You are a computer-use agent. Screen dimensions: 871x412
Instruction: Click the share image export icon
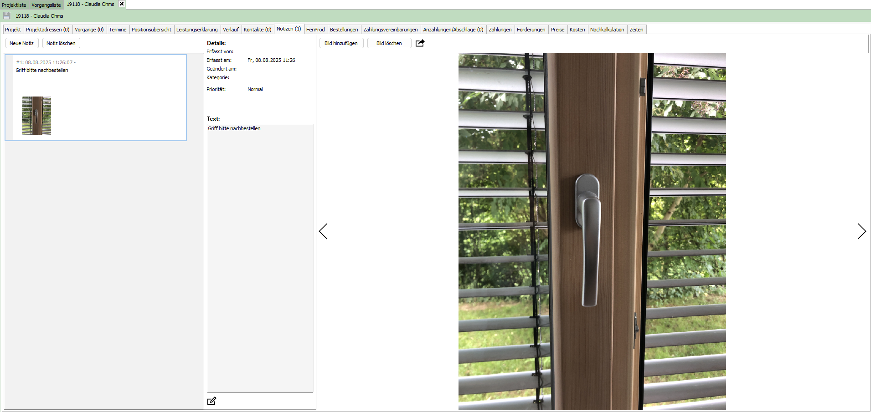click(420, 43)
